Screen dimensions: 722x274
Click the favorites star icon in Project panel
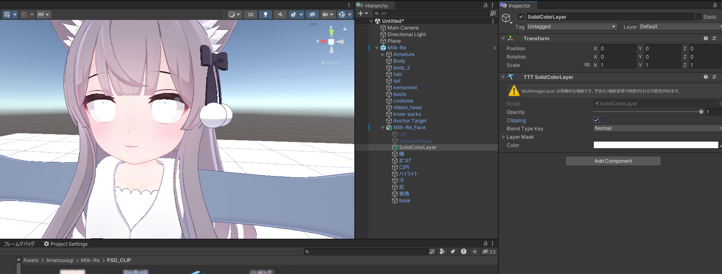coord(475,252)
